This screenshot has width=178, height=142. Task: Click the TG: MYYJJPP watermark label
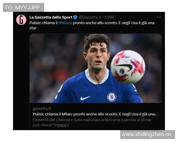coord(23,7)
